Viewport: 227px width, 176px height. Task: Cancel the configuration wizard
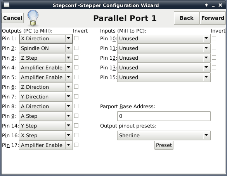[x=12, y=18]
